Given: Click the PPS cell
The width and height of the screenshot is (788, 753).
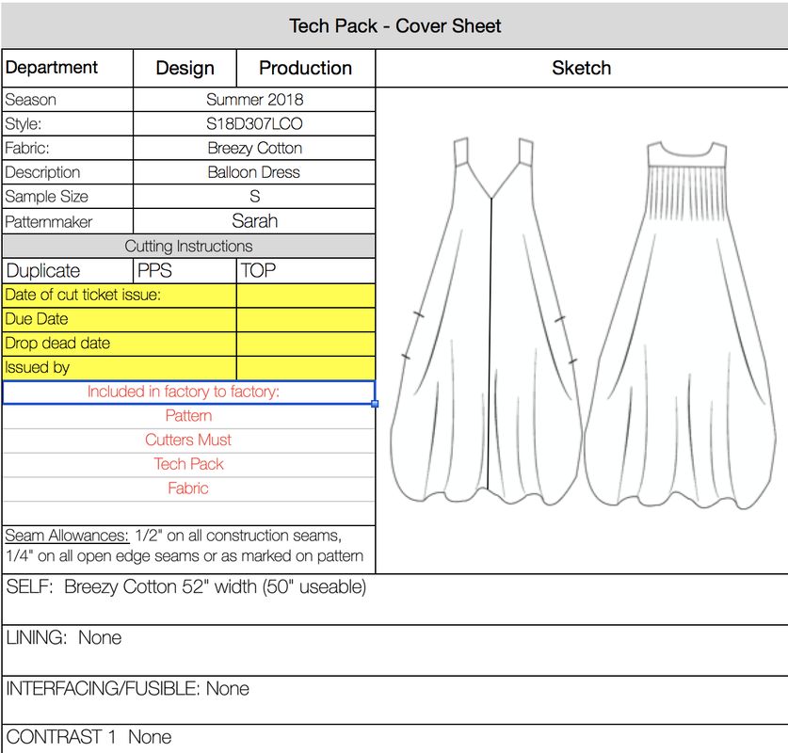Looking at the screenshot, I should coord(185,271).
